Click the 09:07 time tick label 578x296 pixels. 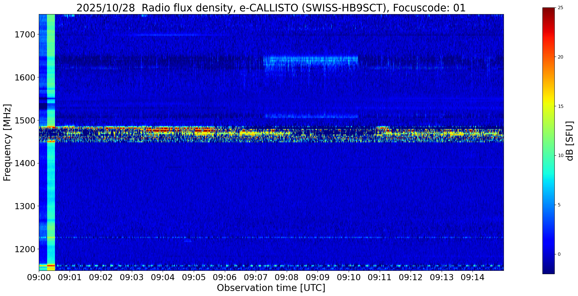click(256, 277)
